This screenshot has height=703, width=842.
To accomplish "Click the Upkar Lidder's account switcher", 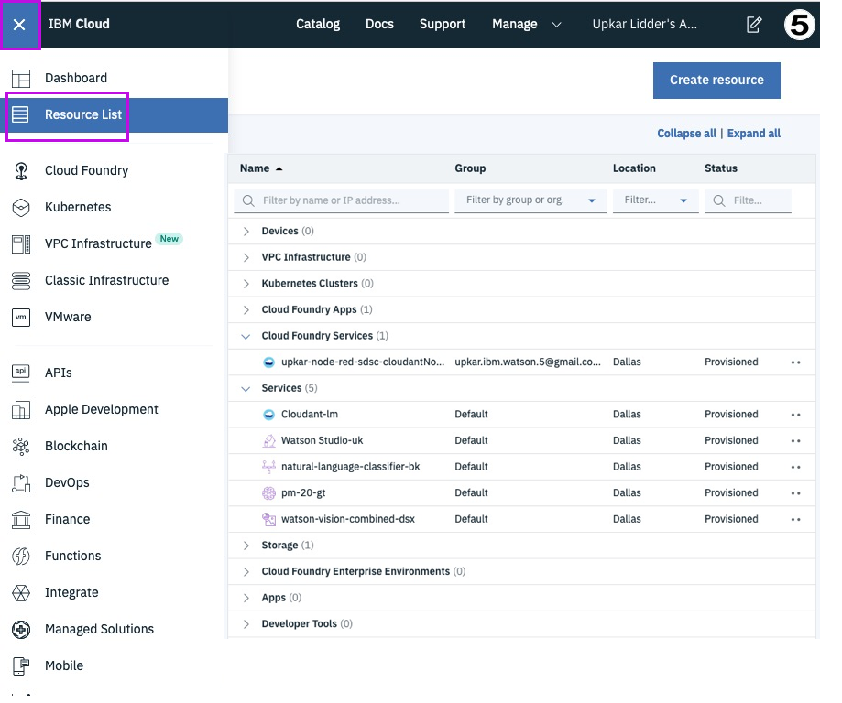I will coord(644,24).
